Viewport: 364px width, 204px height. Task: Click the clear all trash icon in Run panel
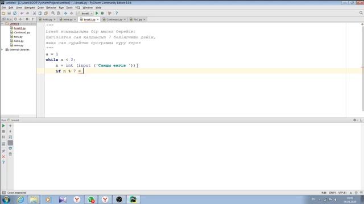pyautogui.click(x=10, y=154)
